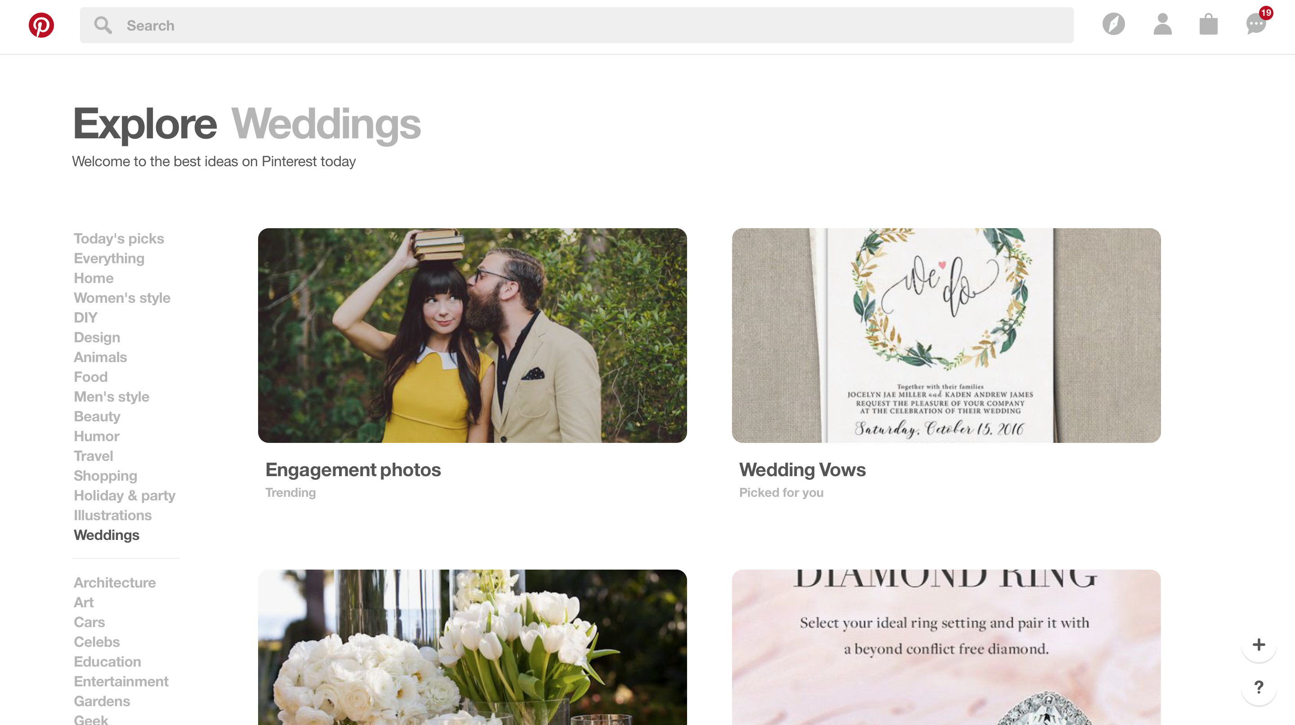Open the Explore compass icon
This screenshot has width=1295, height=725.
[x=1113, y=24]
